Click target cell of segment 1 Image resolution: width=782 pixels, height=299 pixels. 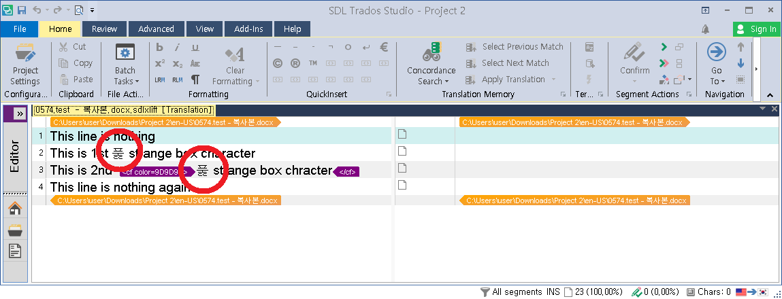pyautogui.click(x=617, y=136)
